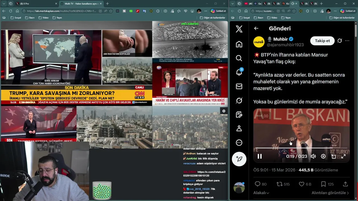The image size is (358, 201).
Task: Click the X logo at top of sidebar
Action: (x=239, y=29)
